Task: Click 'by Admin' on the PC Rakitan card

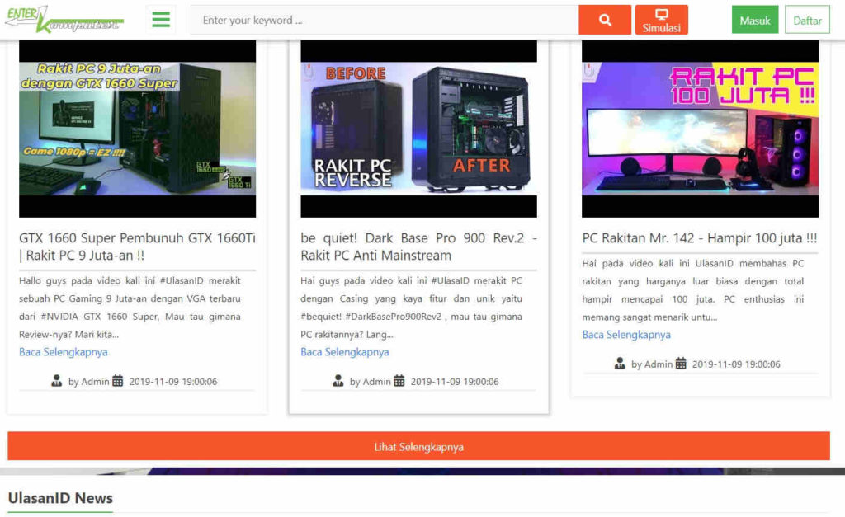Action: (x=652, y=364)
